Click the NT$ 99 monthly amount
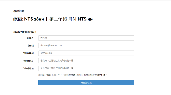Viewport: 171px width, 95px height. pyautogui.click(x=85, y=19)
